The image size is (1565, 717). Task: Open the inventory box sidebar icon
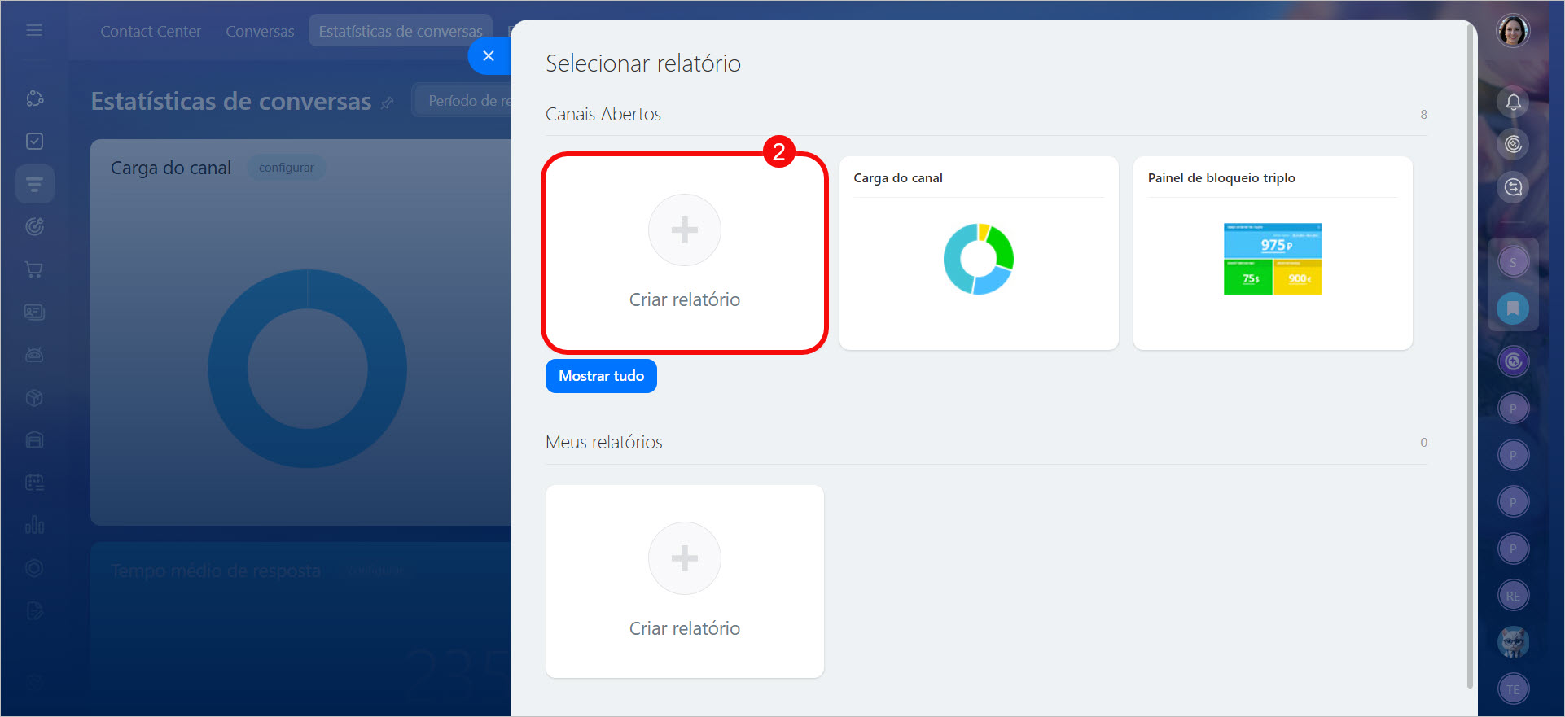pyautogui.click(x=34, y=397)
